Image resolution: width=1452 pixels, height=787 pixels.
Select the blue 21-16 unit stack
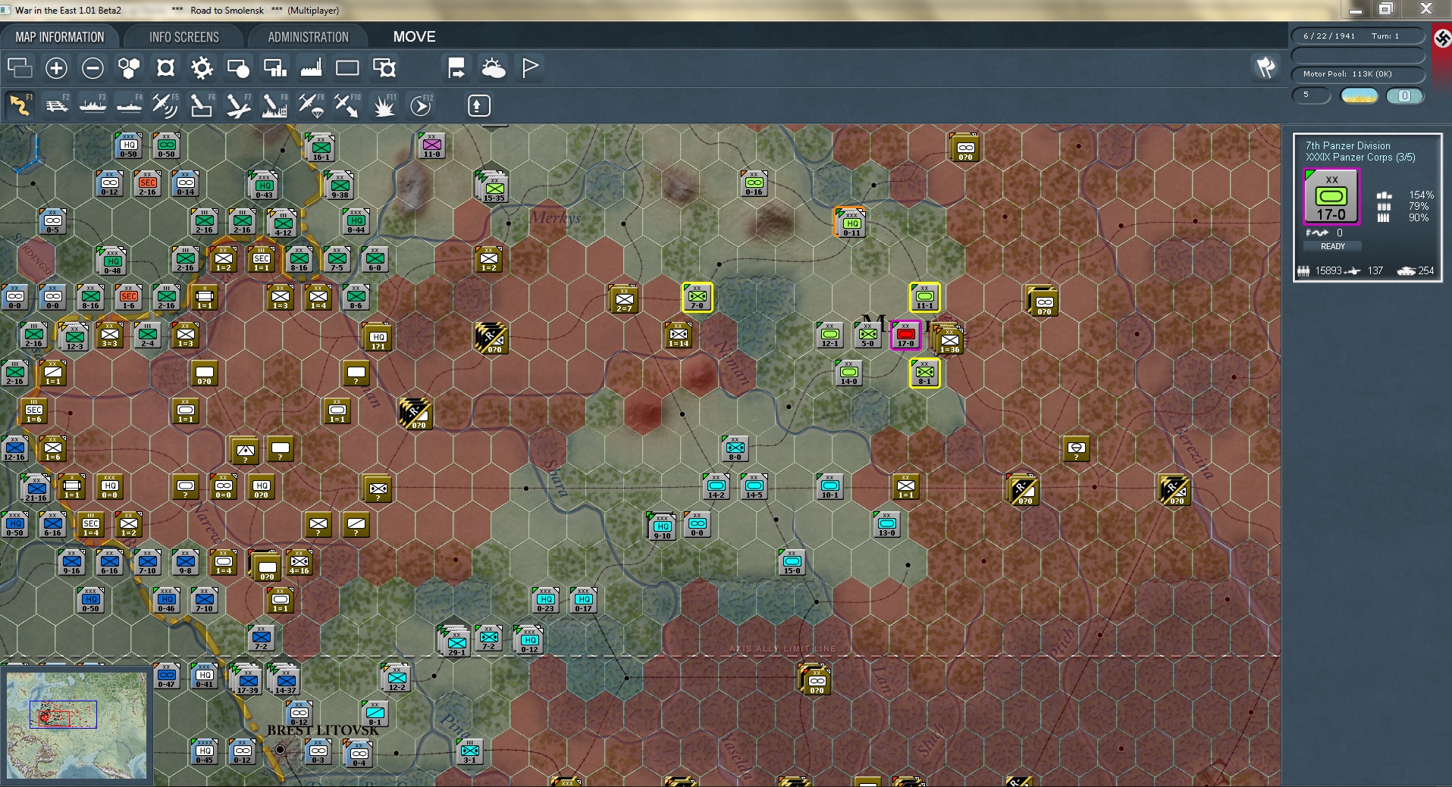pos(35,489)
